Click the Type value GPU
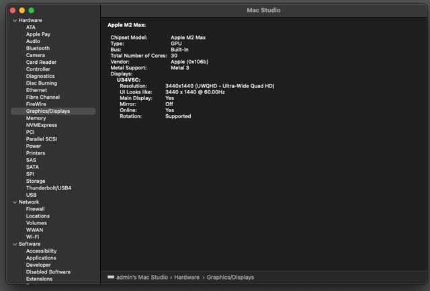 [176, 44]
